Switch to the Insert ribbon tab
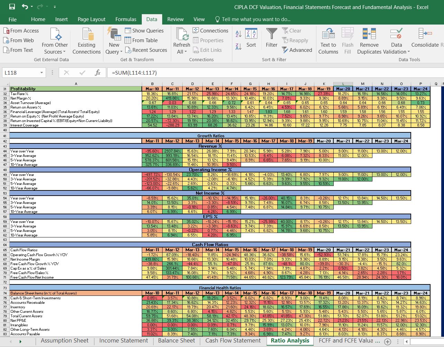Viewport: 444px width, 347px height. 62,19
